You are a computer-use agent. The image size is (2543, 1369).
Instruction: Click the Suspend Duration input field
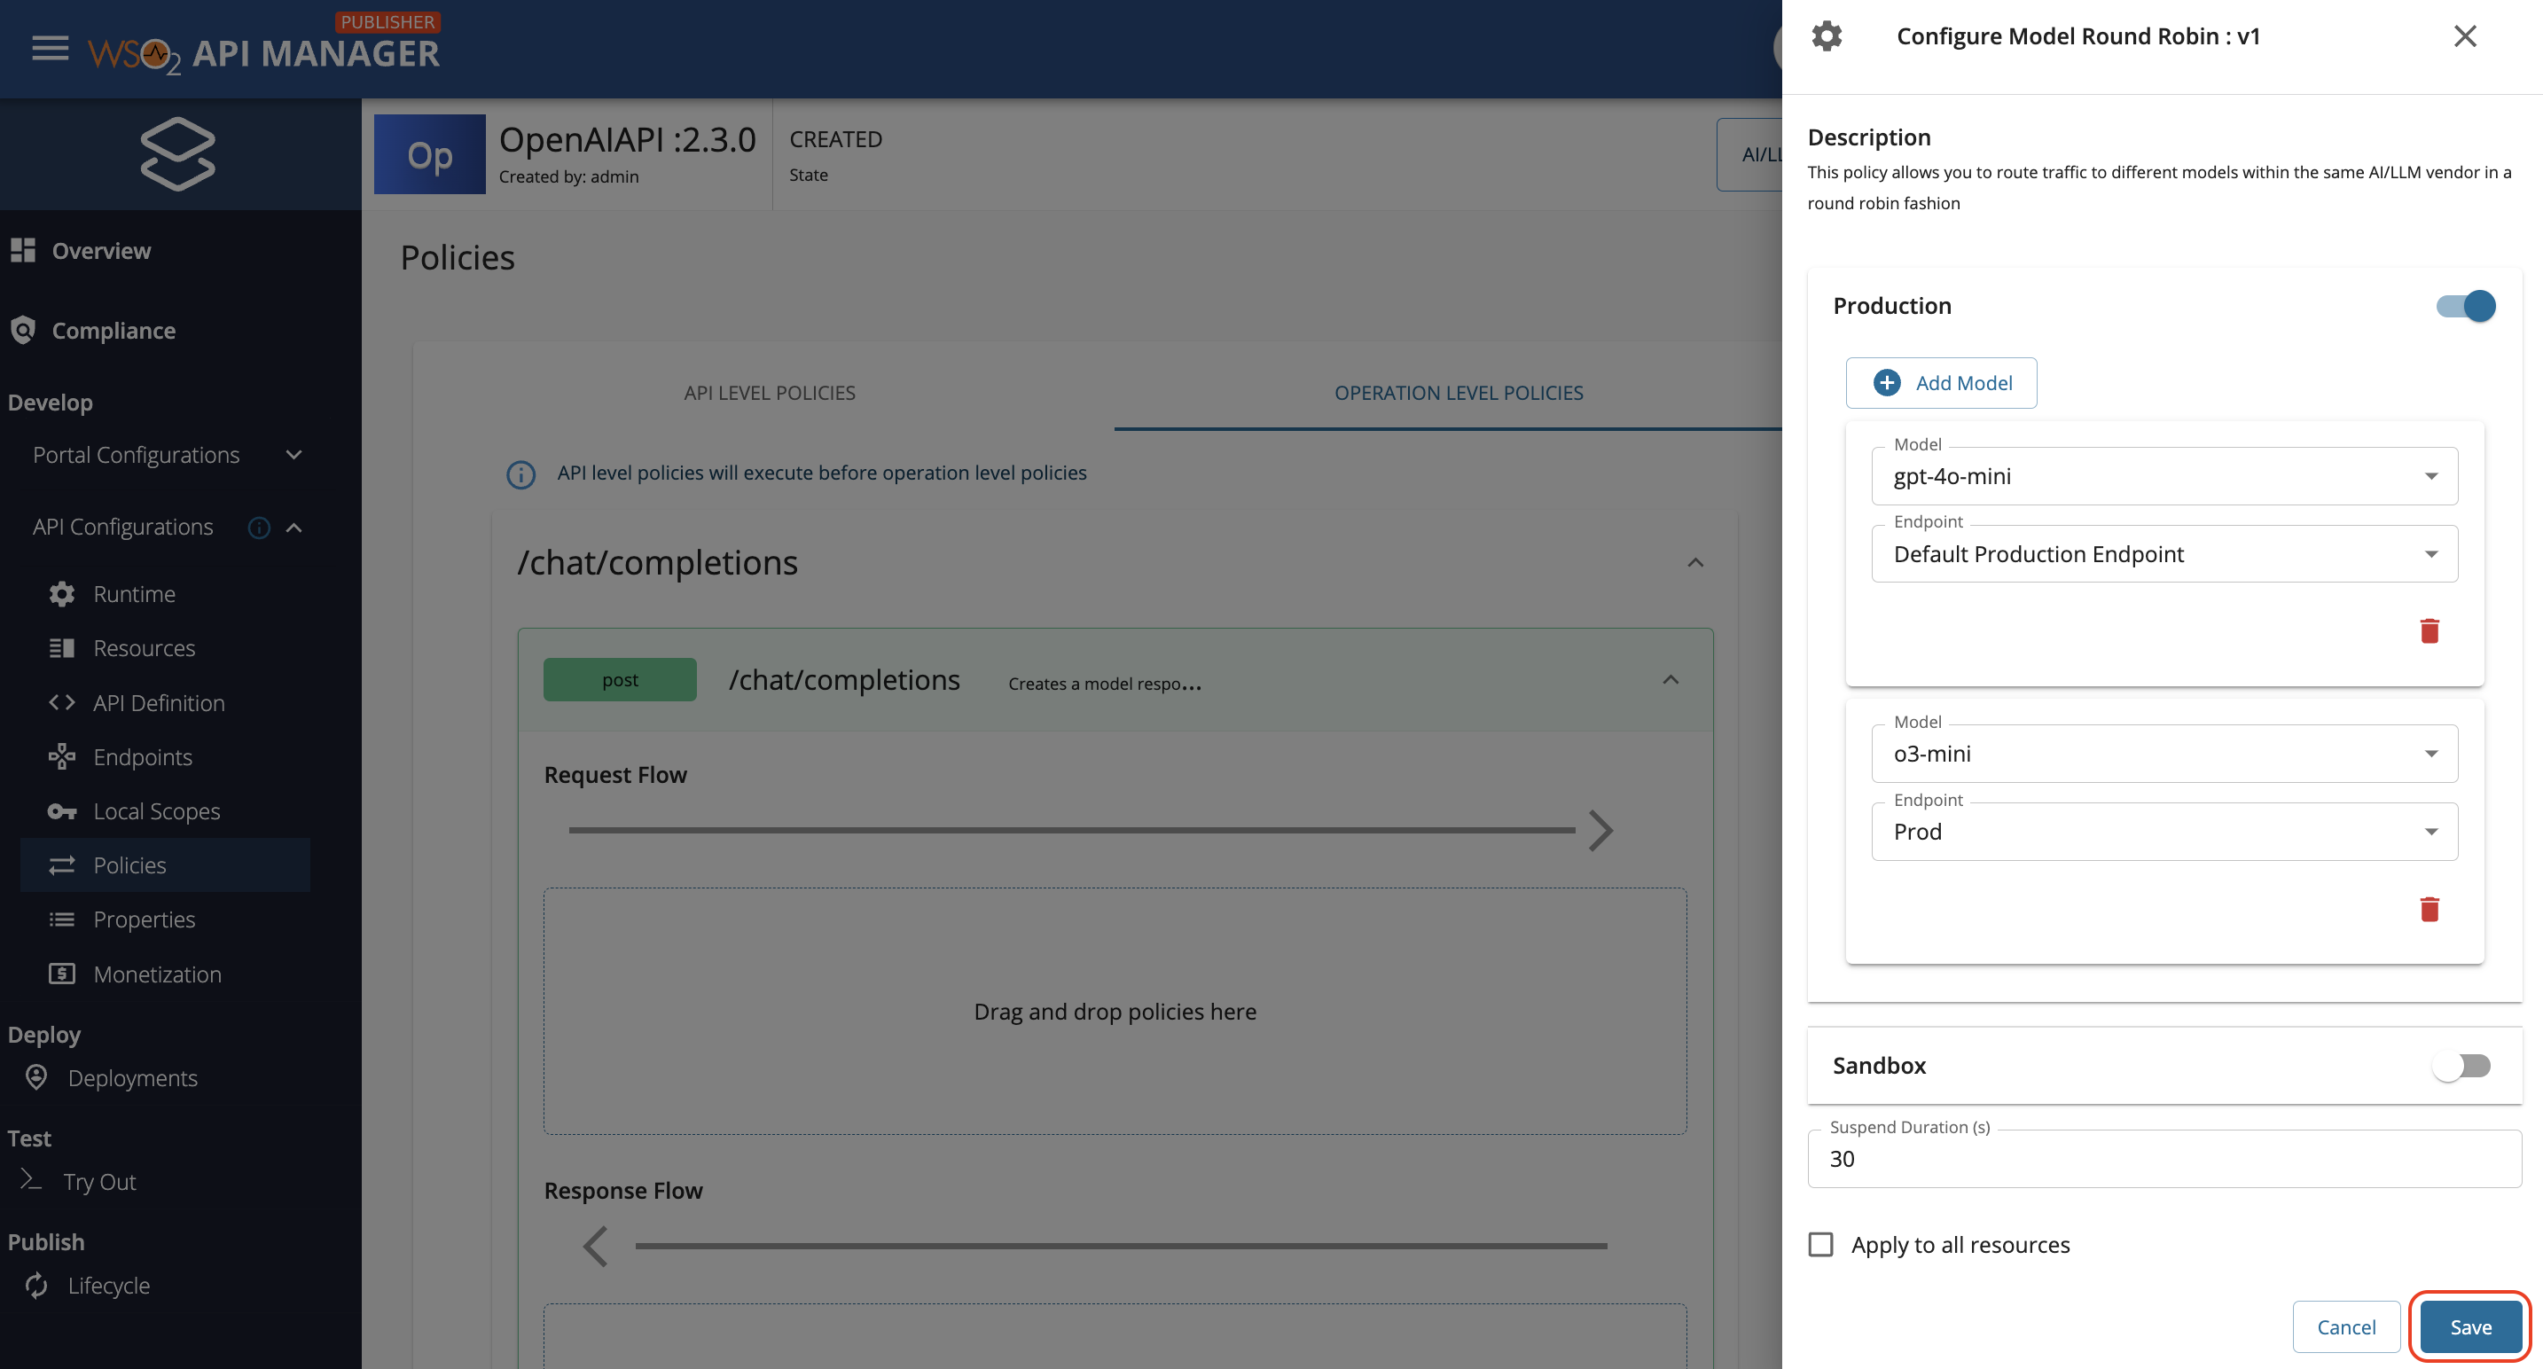coord(2164,1159)
